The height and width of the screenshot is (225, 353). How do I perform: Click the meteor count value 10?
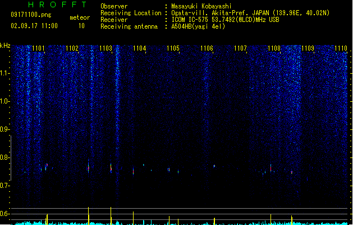pyautogui.click(x=81, y=26)
